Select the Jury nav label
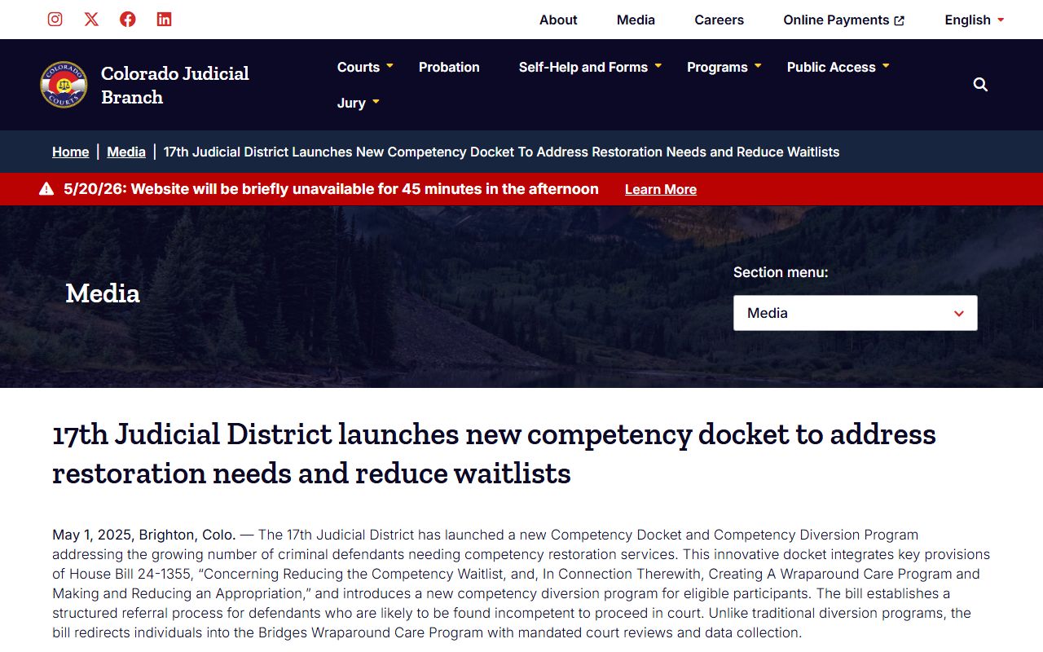 [351, 103]
